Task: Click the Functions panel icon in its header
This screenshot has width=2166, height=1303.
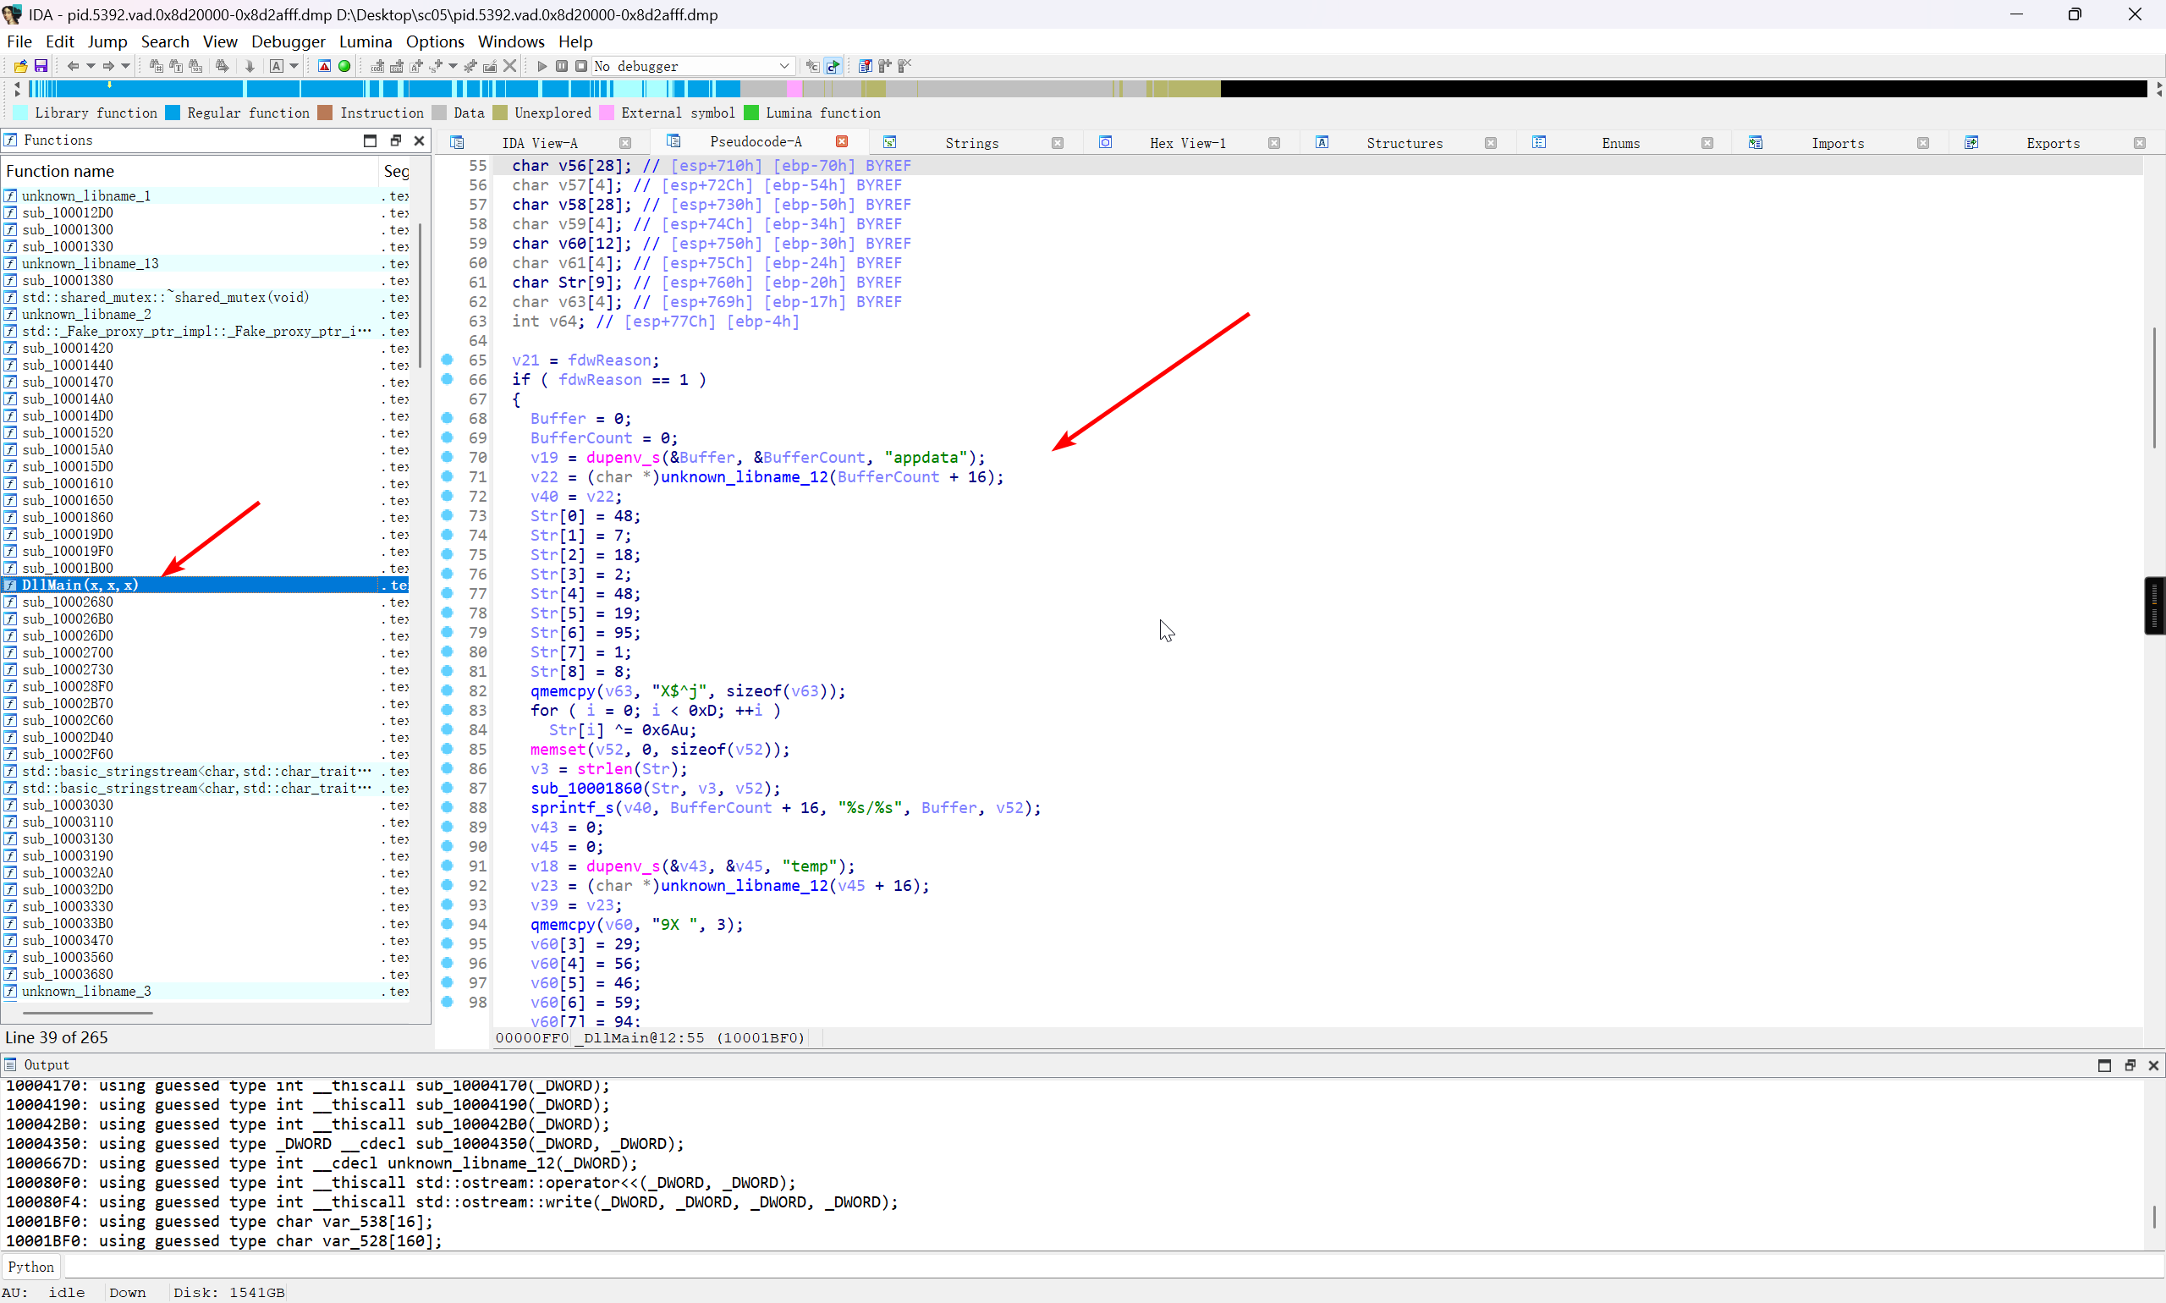Action: point(10,140)
